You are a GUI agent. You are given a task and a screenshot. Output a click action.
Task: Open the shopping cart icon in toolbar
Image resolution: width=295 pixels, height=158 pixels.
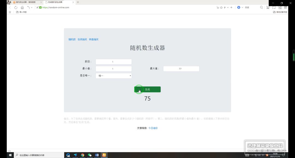[268, 7]
